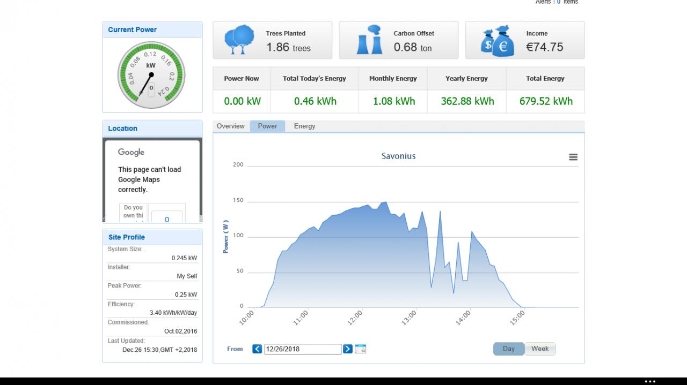The width and height of the screenshot is (687, 385).
Task: Switch to the Overview tab
Action: coord(231,126)
